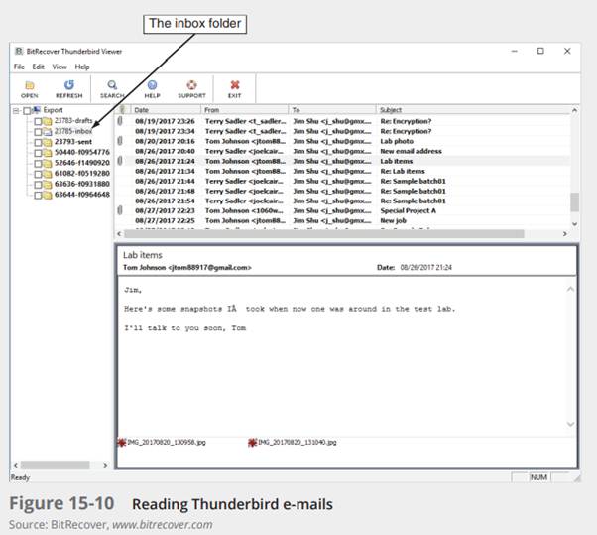Tick the 52646-f1490920 folder checkbox
Screen dimensions: 597x535
click(38, 164)
